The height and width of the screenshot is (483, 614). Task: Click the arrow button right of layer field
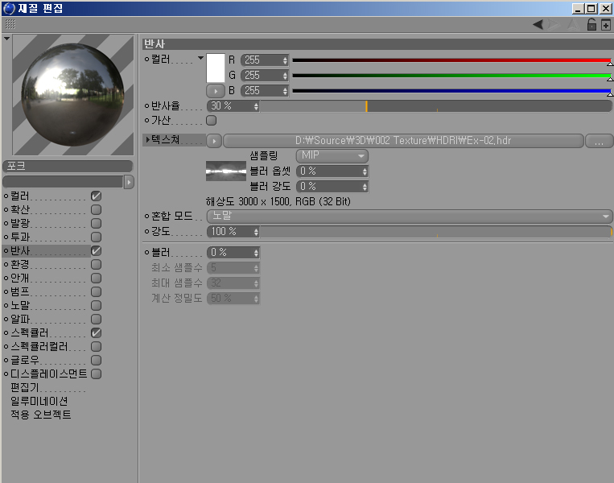point(129,182)
